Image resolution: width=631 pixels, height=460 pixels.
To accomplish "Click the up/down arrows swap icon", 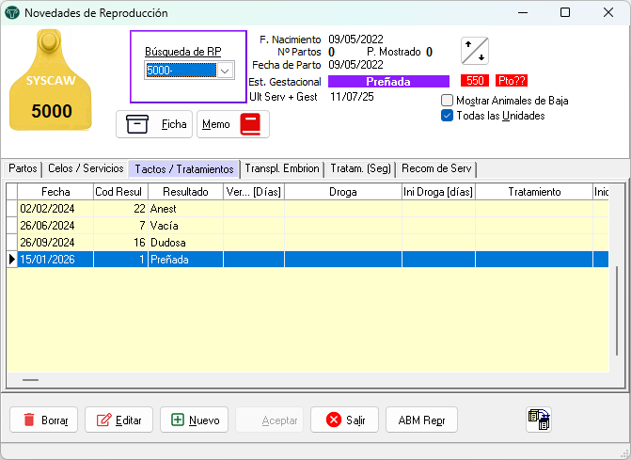I will 475,51.
